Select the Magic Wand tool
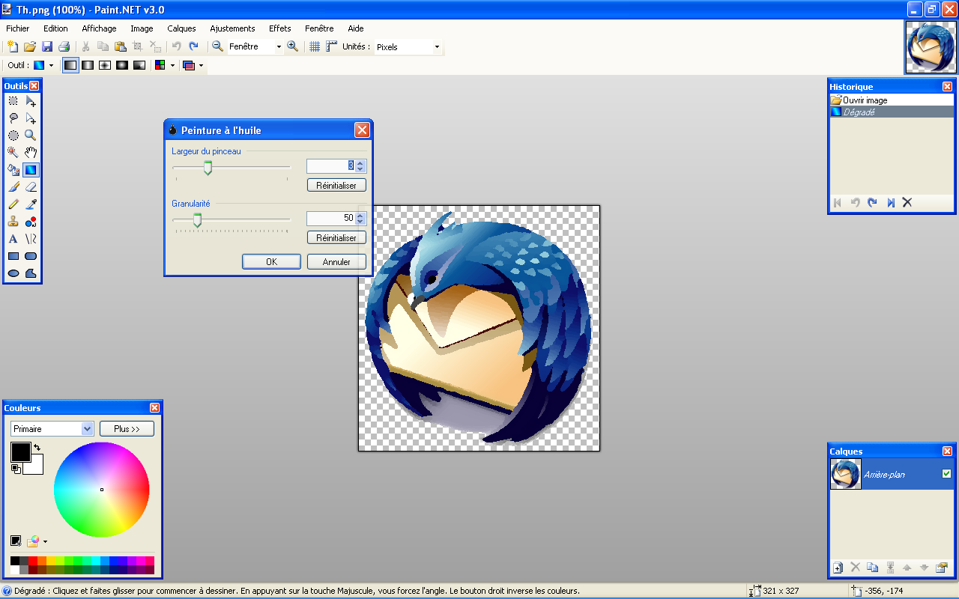Screen dimensions: 959x599 click(13, 153)
